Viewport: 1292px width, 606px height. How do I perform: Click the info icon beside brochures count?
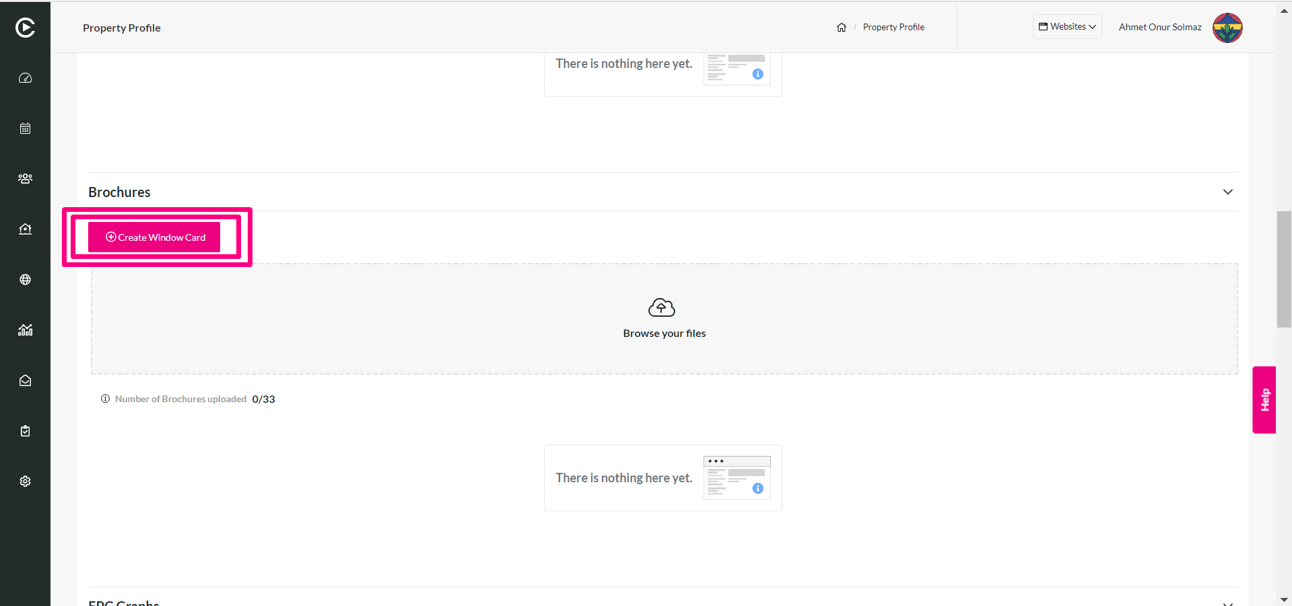105,399
